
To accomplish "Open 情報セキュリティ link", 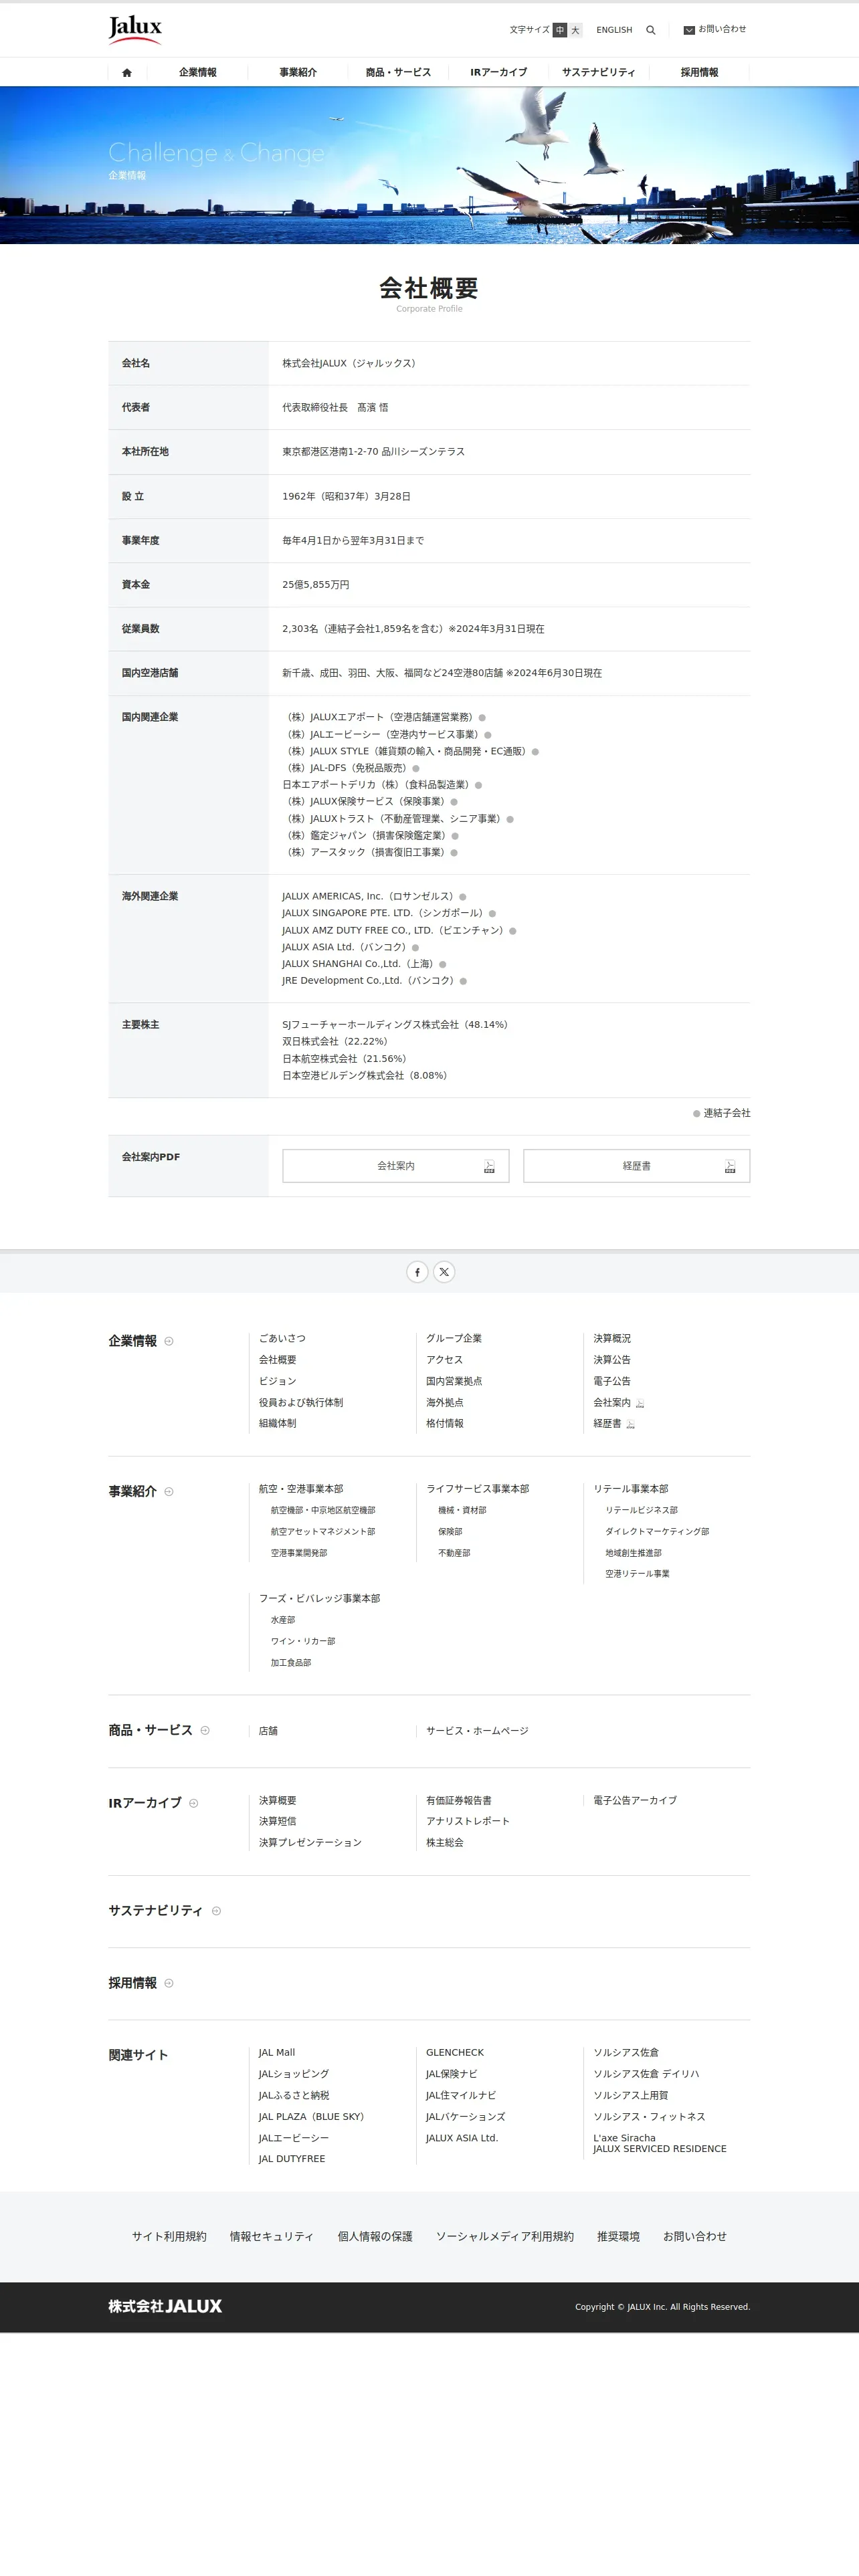I will coord(272,2236).
